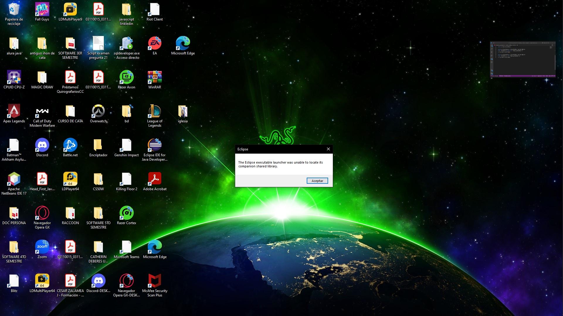Select the Zoom icon
Viewport: 563px width, 316px height.
42,249
